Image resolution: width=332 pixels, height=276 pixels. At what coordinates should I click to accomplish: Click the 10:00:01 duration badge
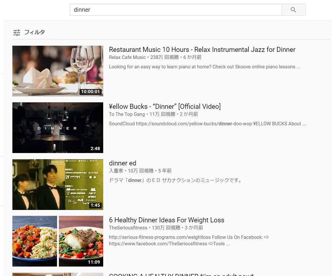(x=91, y=92)
